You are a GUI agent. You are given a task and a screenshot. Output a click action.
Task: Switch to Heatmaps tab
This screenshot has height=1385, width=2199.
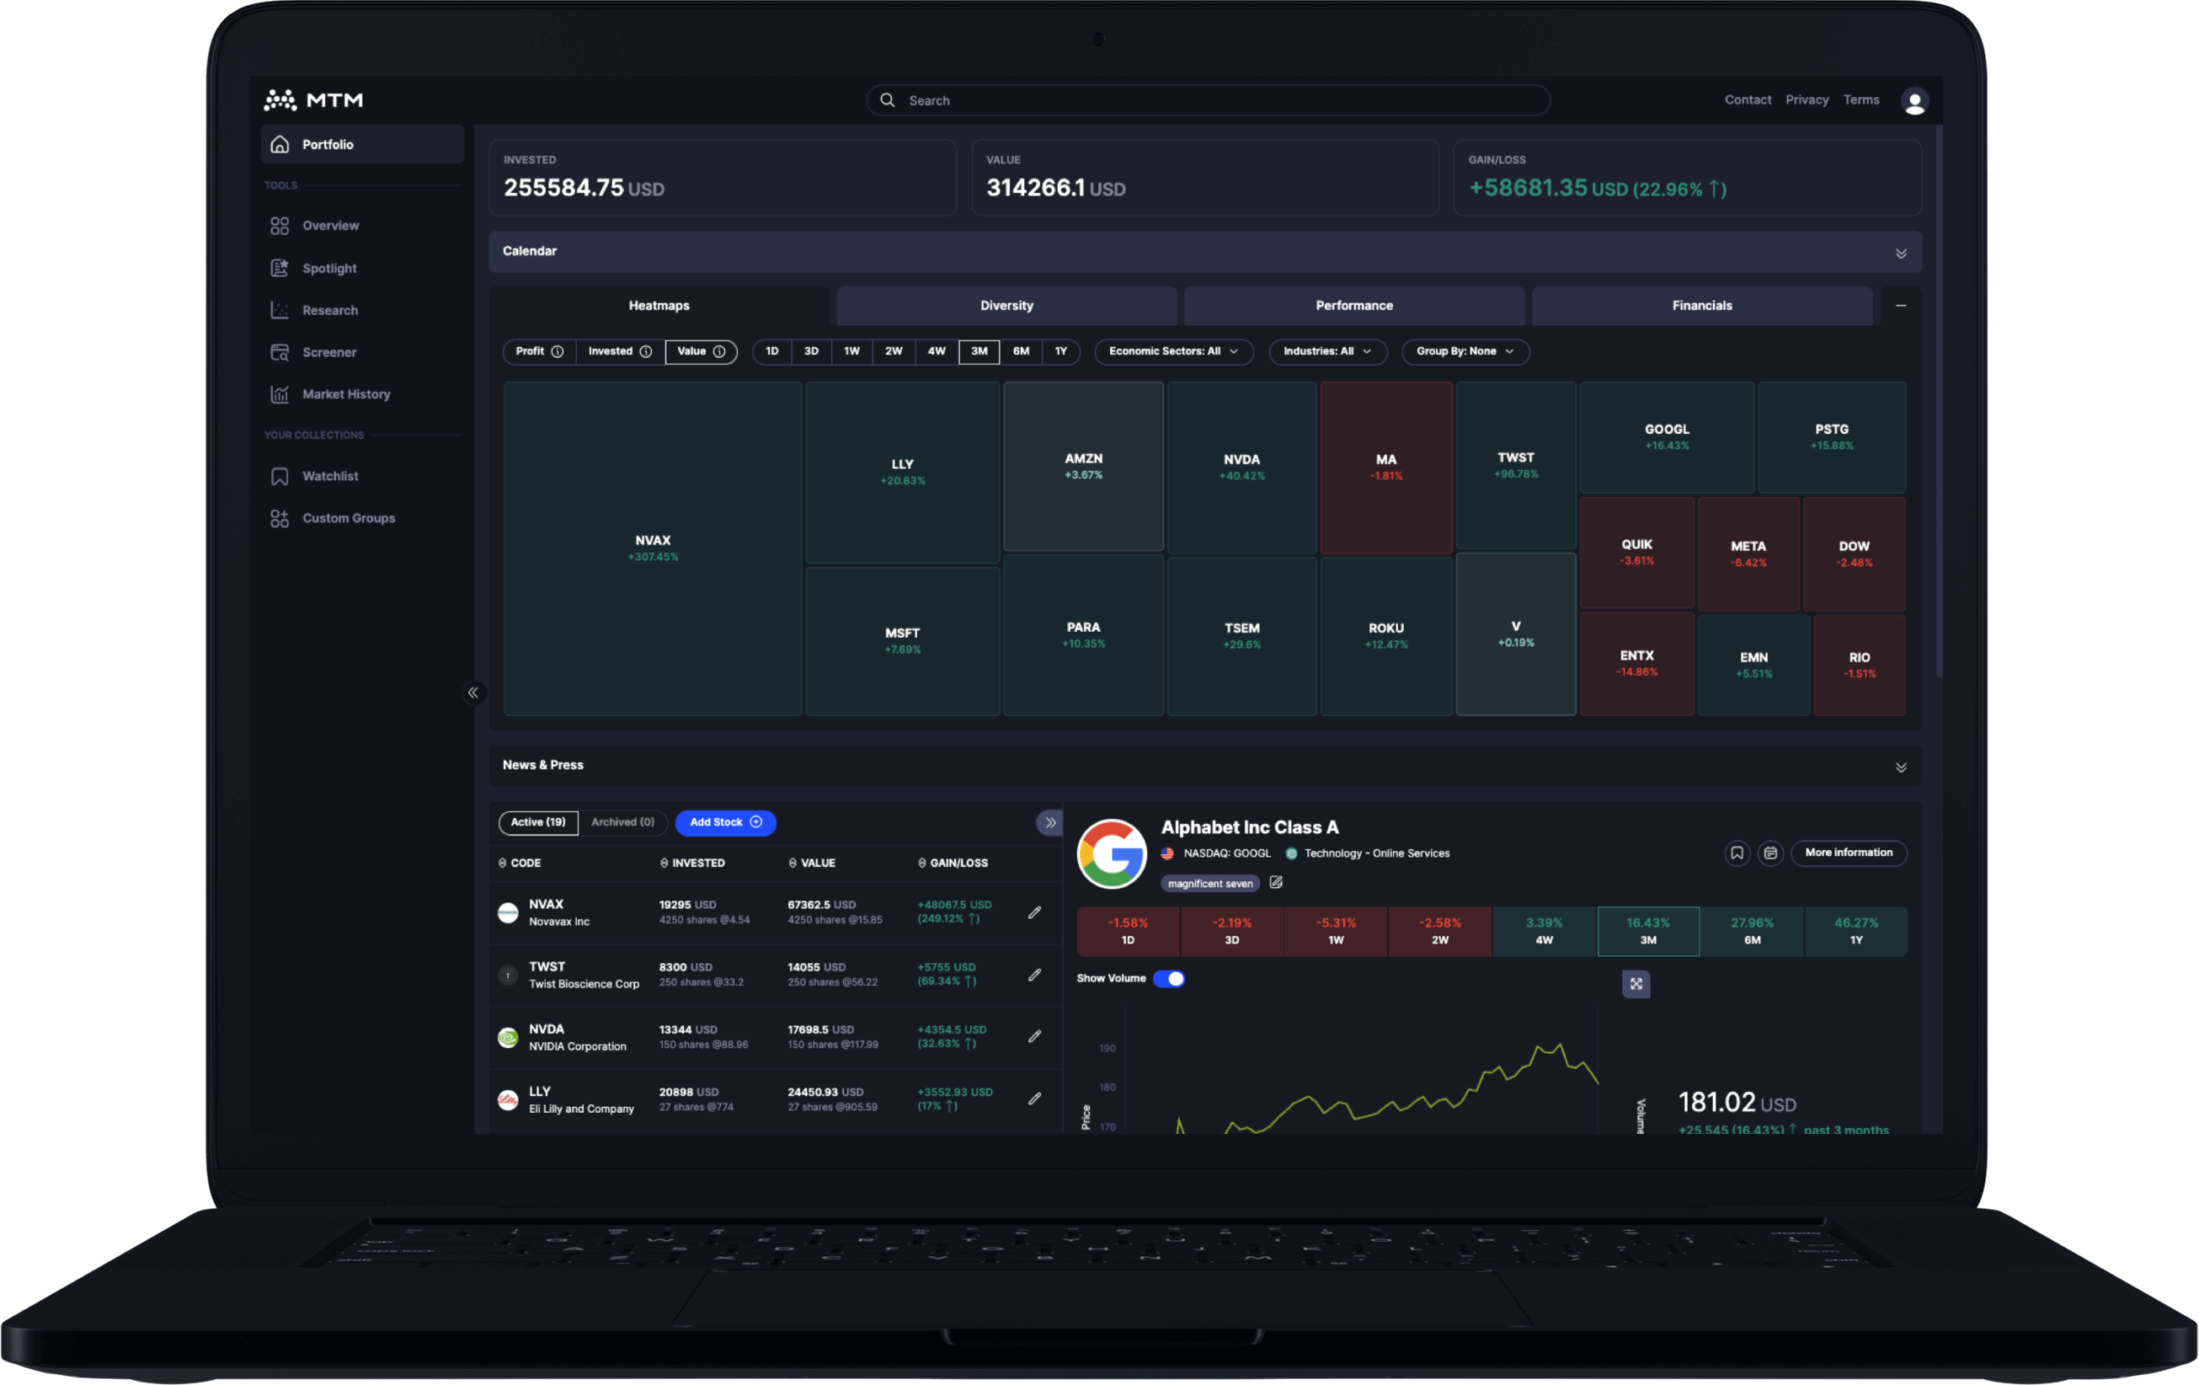tap(659, 306)
